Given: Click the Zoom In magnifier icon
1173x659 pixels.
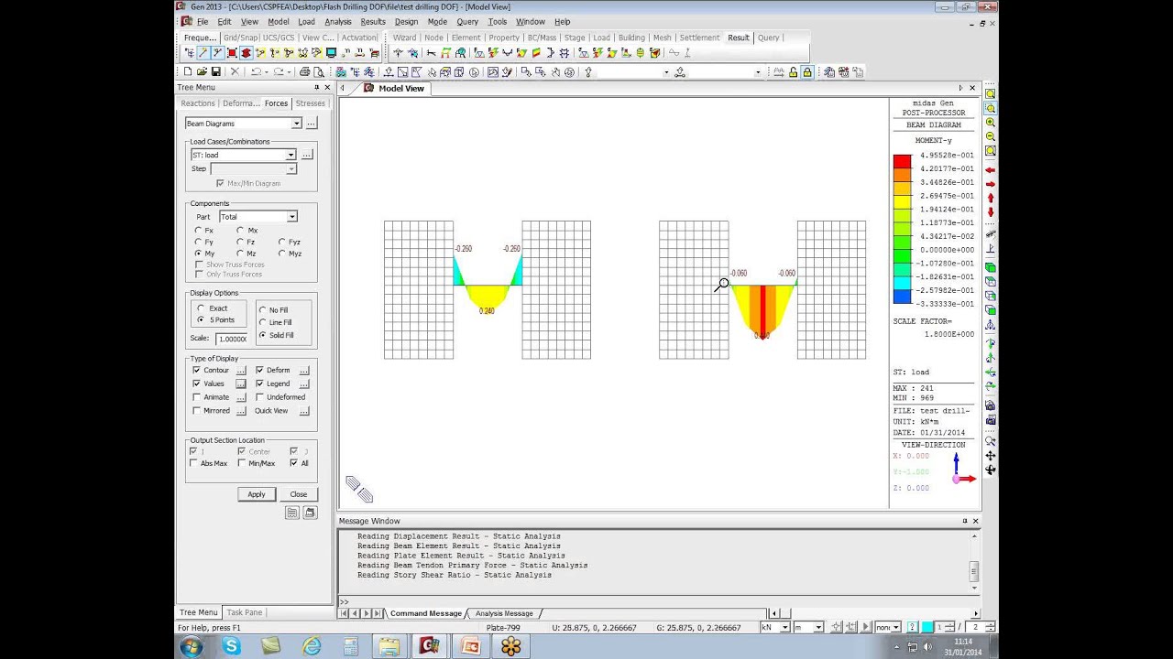Looking at the screenshot, I should (x=991, y=123).
